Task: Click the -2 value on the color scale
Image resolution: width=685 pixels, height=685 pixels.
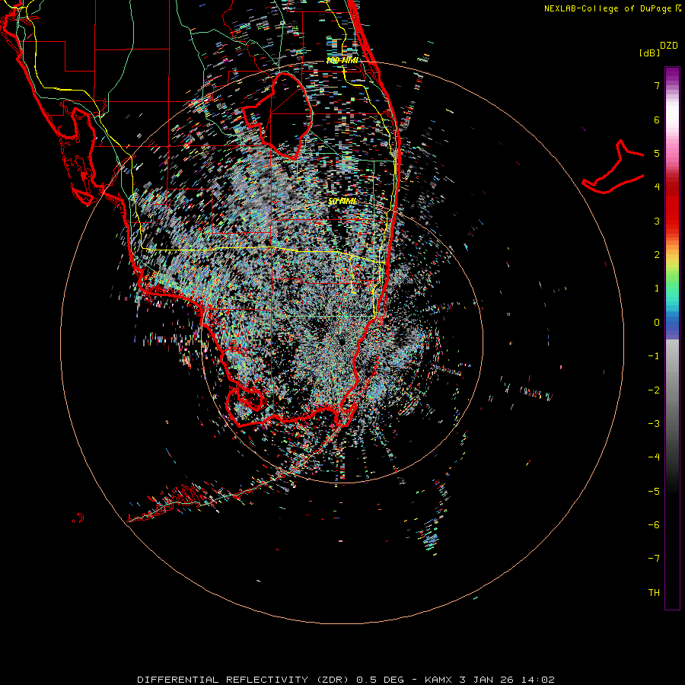Action: [654, 390]
